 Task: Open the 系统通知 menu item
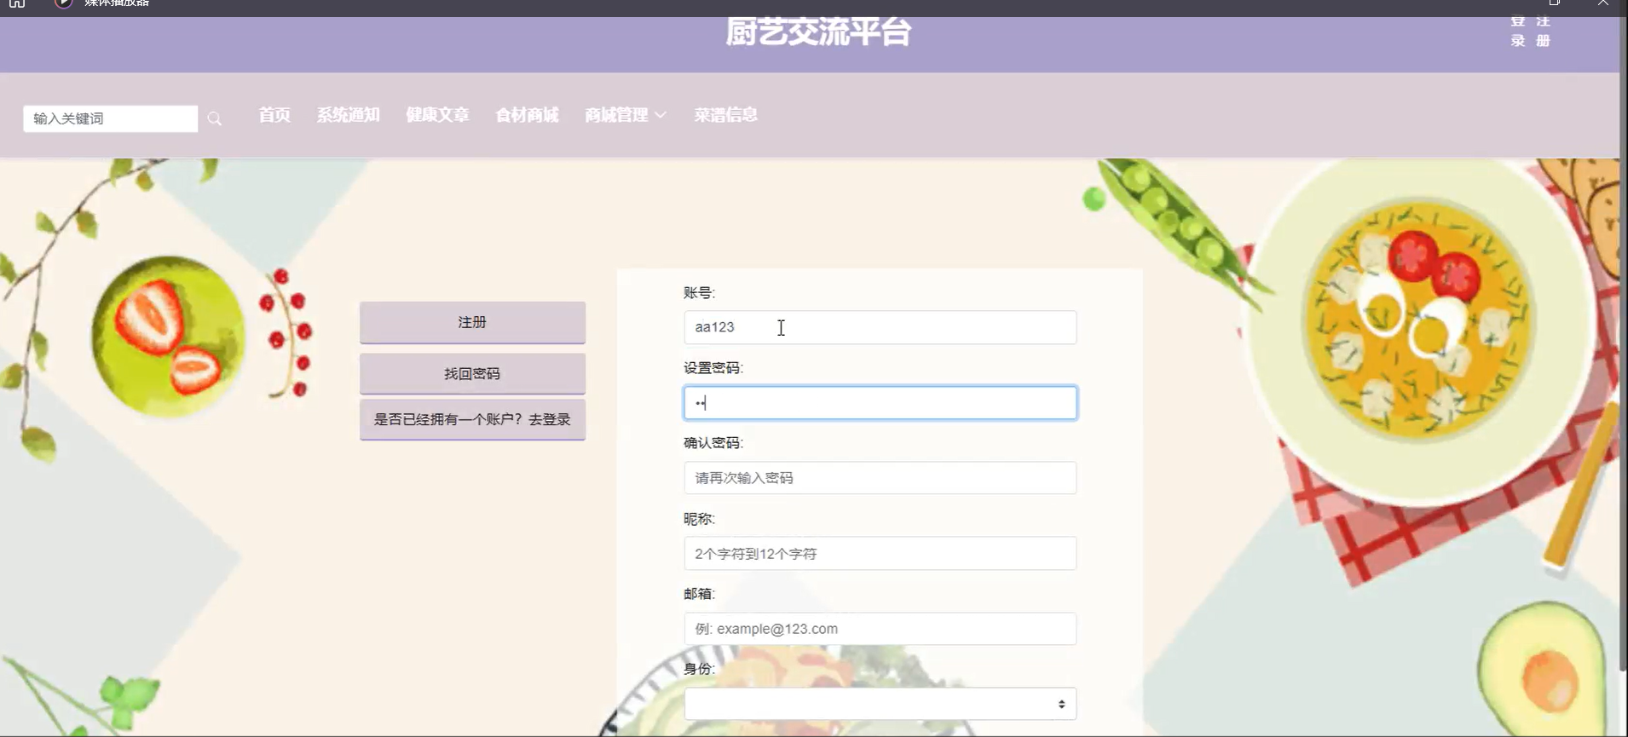click(x=348, y=115)
